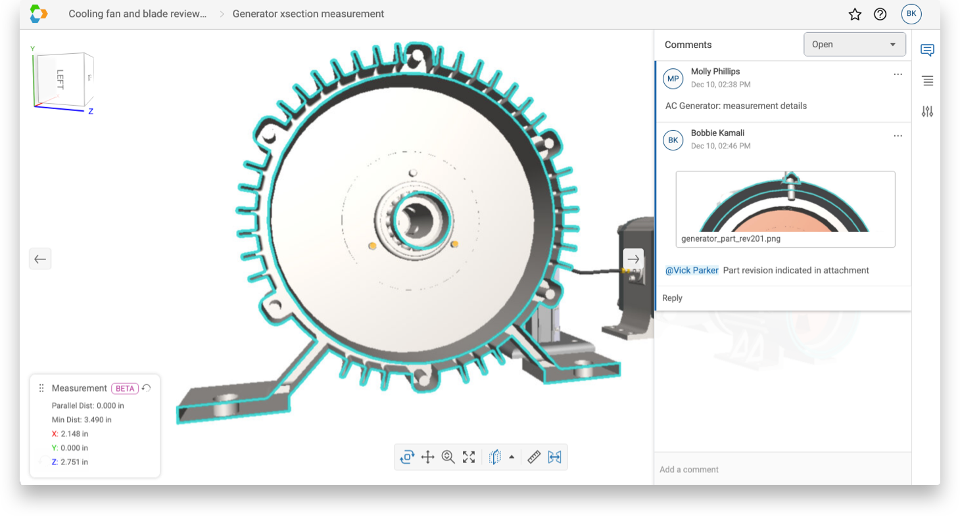Open the Cooling fan and blade review breadcrumb

coord(137,14)
